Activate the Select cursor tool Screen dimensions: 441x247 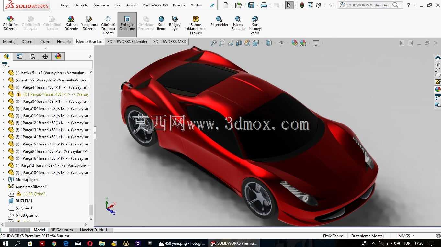pyautogui.click(x=289, y=5)
